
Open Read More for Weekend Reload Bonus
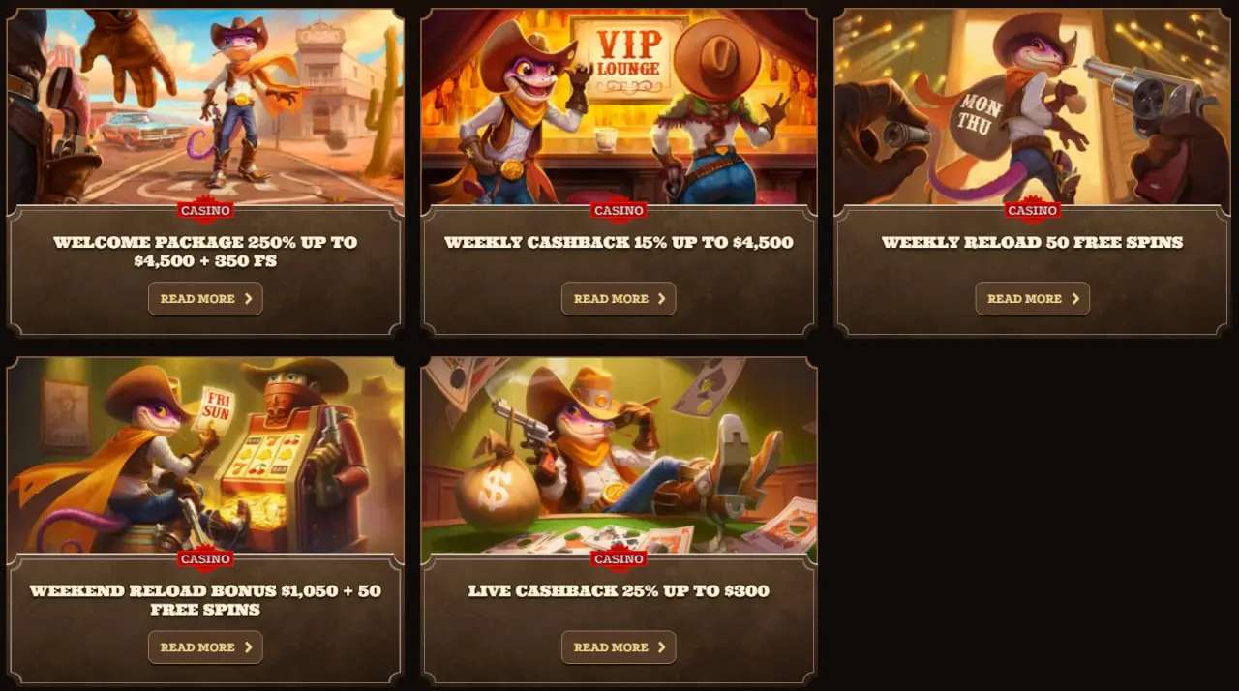205,647
